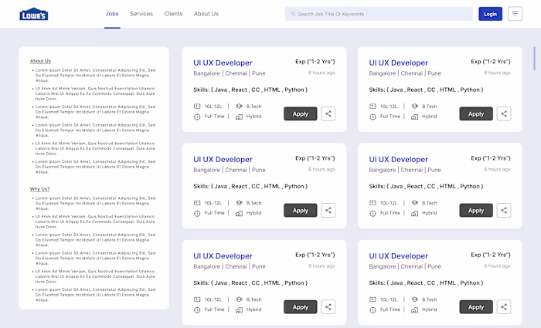The height and width of the screenshot is (328, 541).
Task: Open the bottom-left UI UX Developer job title
Action: [223, 255]
